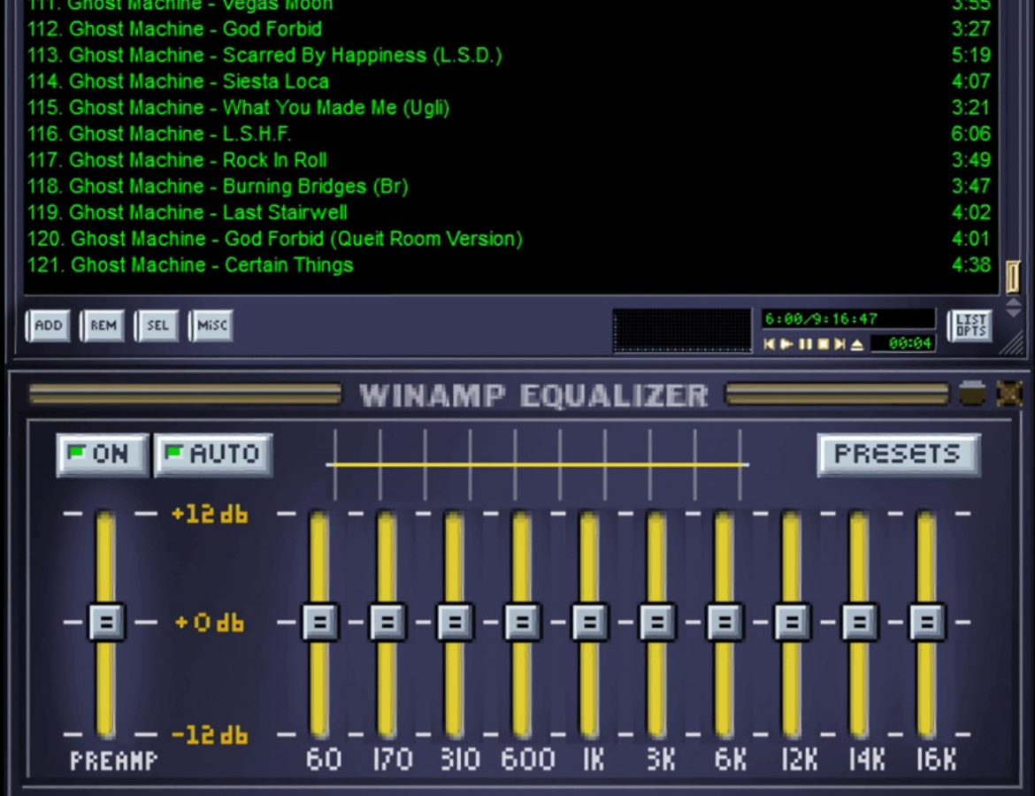Select track 117 Rock In Roll
The image size is (1035, 796).
(x=510, y=160)
